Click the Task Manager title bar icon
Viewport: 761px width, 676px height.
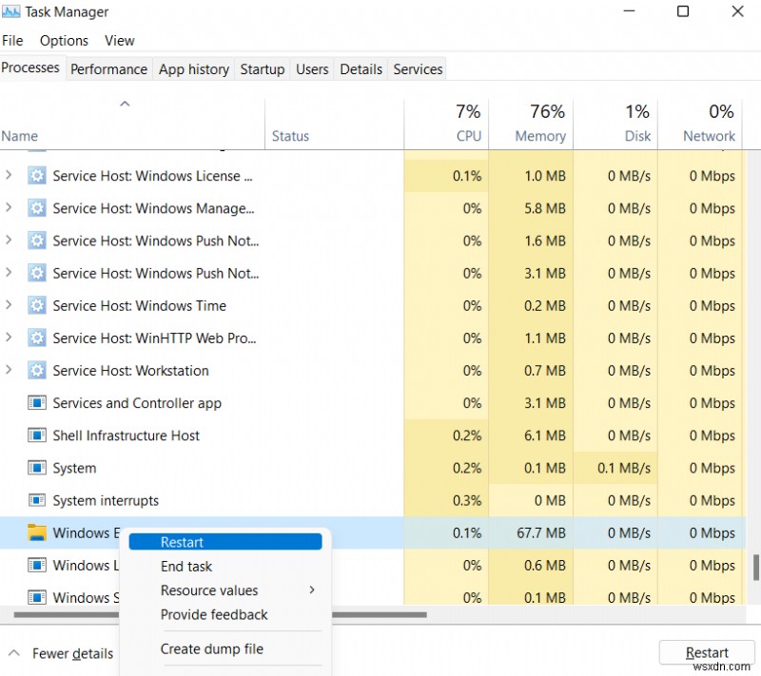(x=13, y=11)
